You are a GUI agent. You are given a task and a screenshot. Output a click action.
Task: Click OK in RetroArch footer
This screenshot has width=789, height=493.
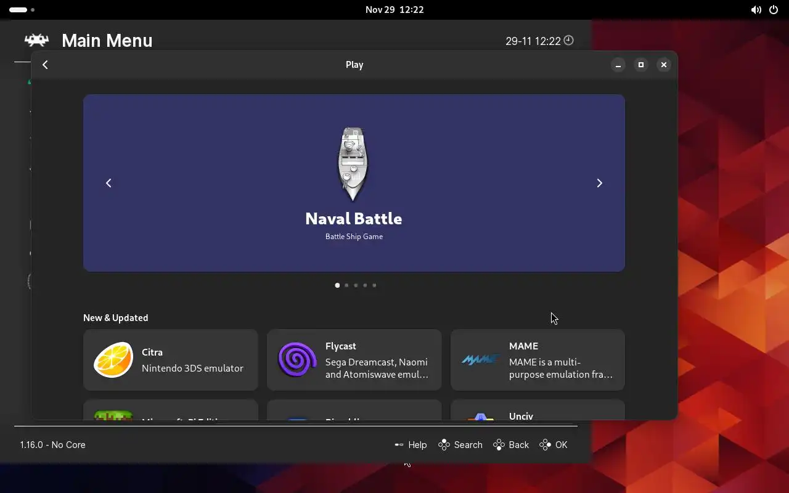click(x=554, y=445)
